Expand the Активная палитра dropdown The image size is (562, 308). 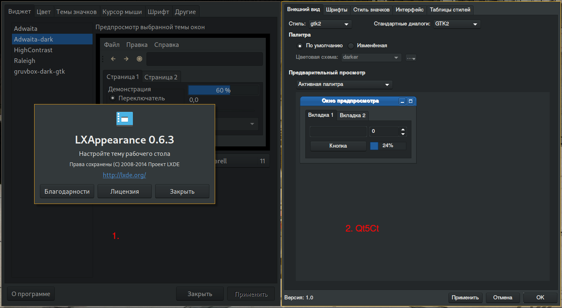point(344,84)
